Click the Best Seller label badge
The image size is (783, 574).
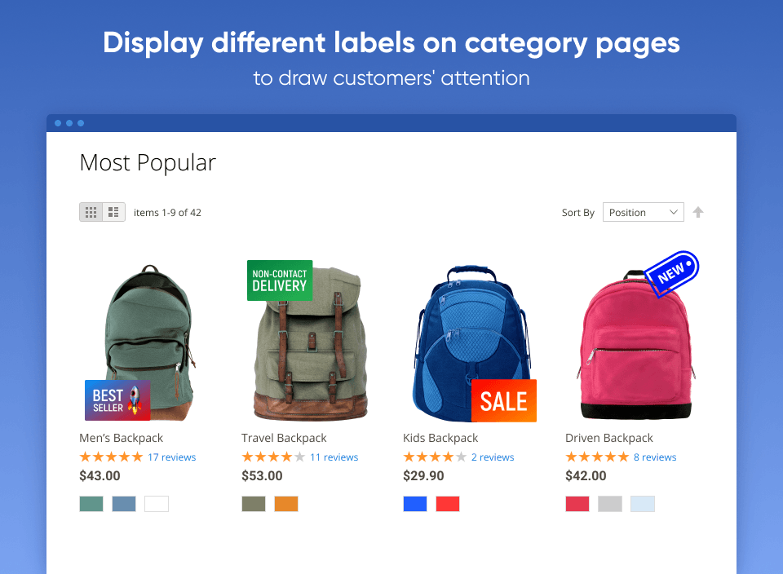tap(117, 400)
